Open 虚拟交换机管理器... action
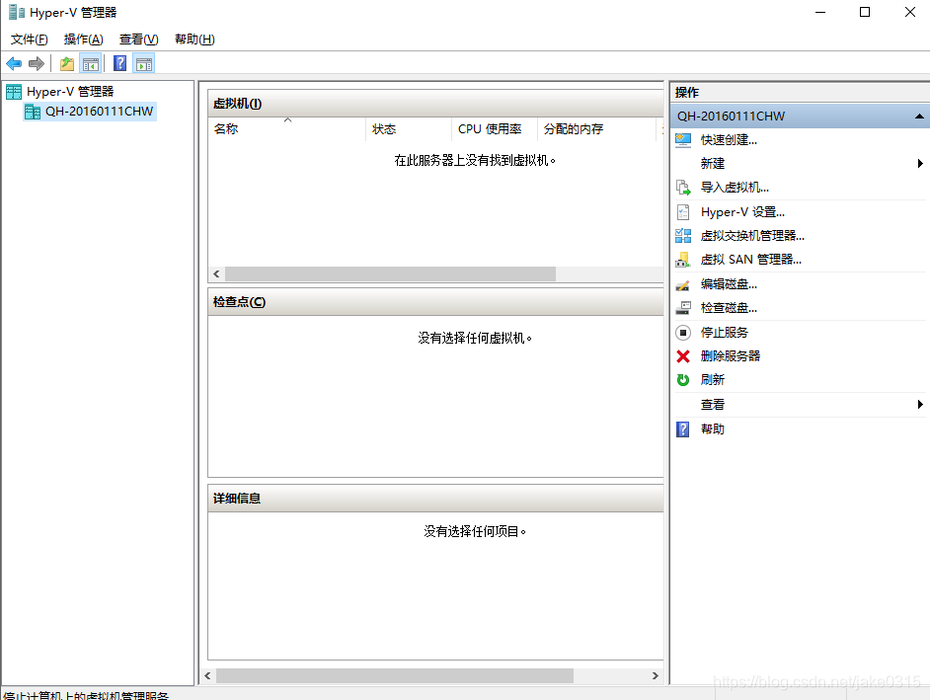 752,236
